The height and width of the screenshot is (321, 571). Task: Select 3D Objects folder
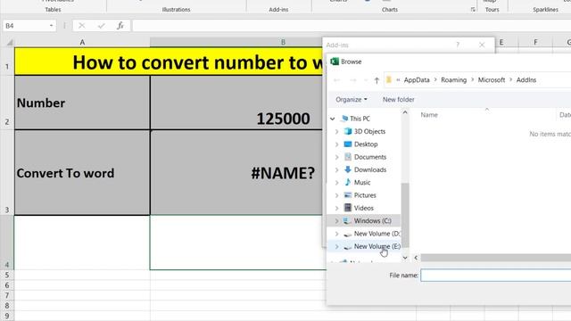pos(369,131)
